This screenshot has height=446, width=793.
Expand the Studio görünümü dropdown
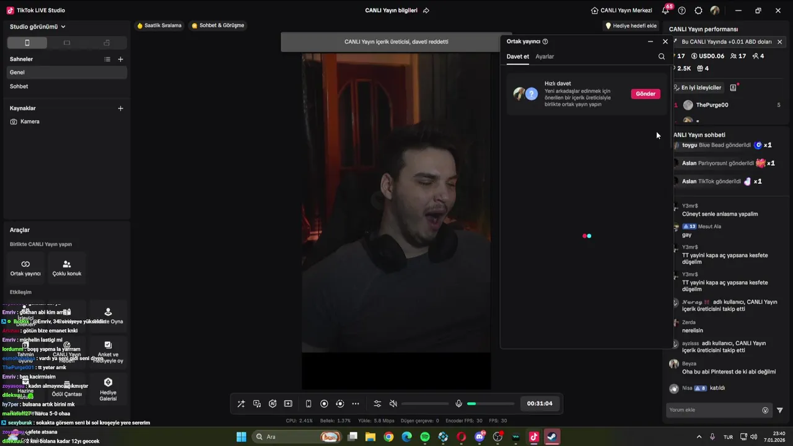coord(38,27)
